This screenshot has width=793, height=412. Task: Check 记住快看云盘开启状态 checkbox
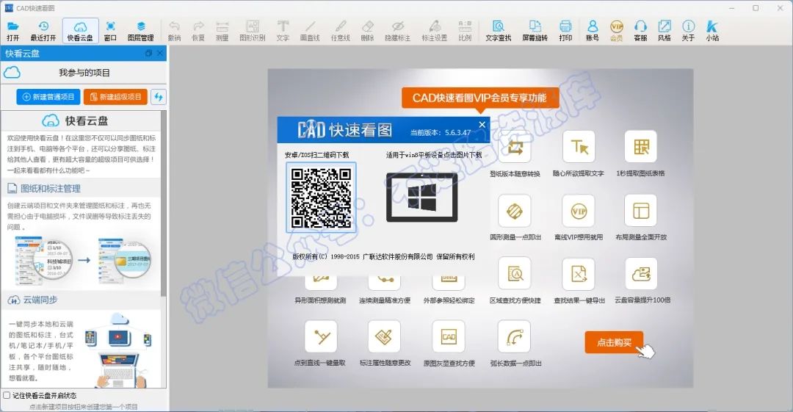[x=7, y=395]
